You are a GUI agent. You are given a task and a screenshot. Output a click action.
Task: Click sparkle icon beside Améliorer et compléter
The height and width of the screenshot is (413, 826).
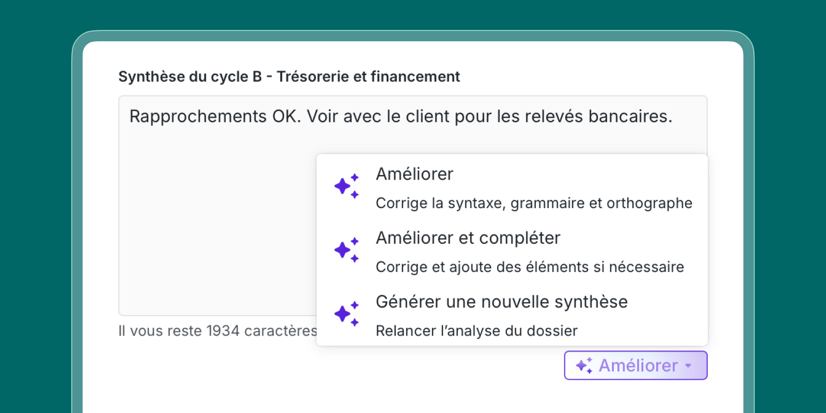346,250
